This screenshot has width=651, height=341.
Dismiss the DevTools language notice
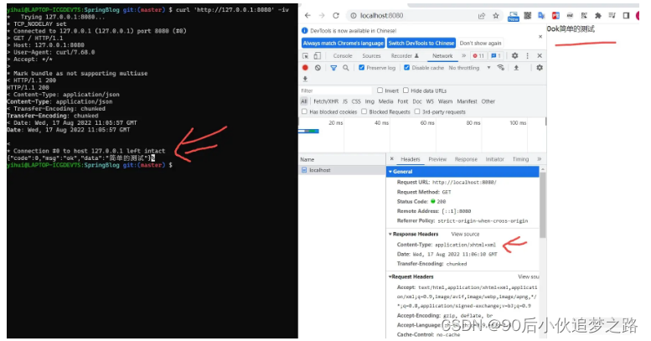click(x=540, y=37)
